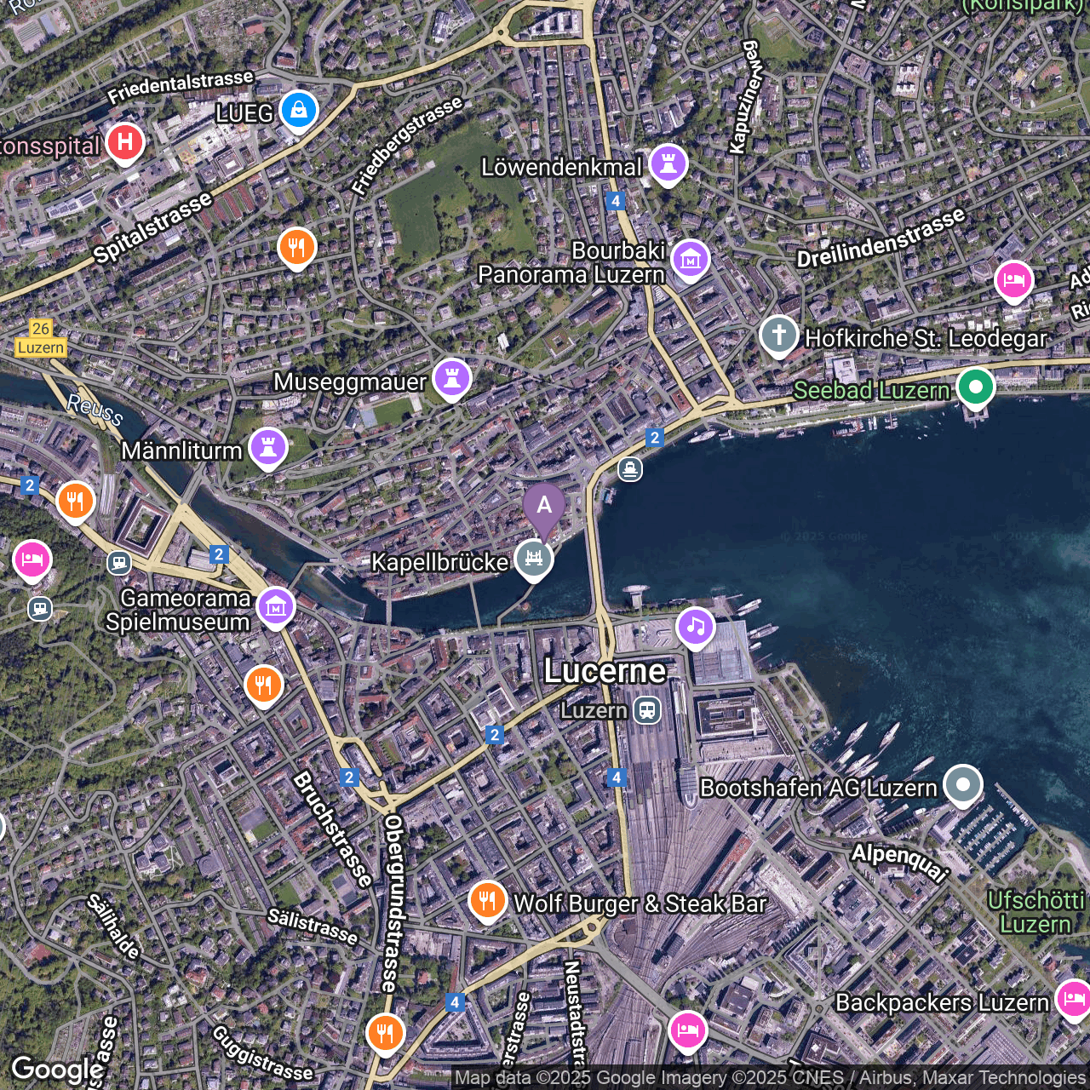Image resolution: width=1090 pixels, height=1090 pixels.
Task: Open the Seebad Luzern green marker
Action: click(x=975, y=387)
